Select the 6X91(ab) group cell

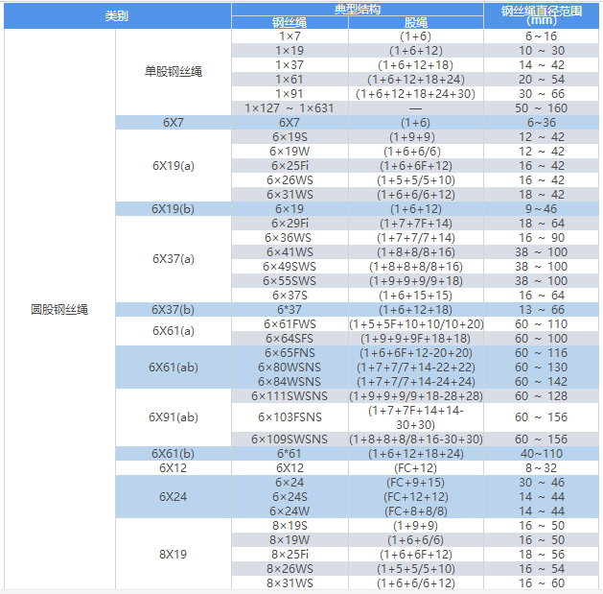[174, 416]
